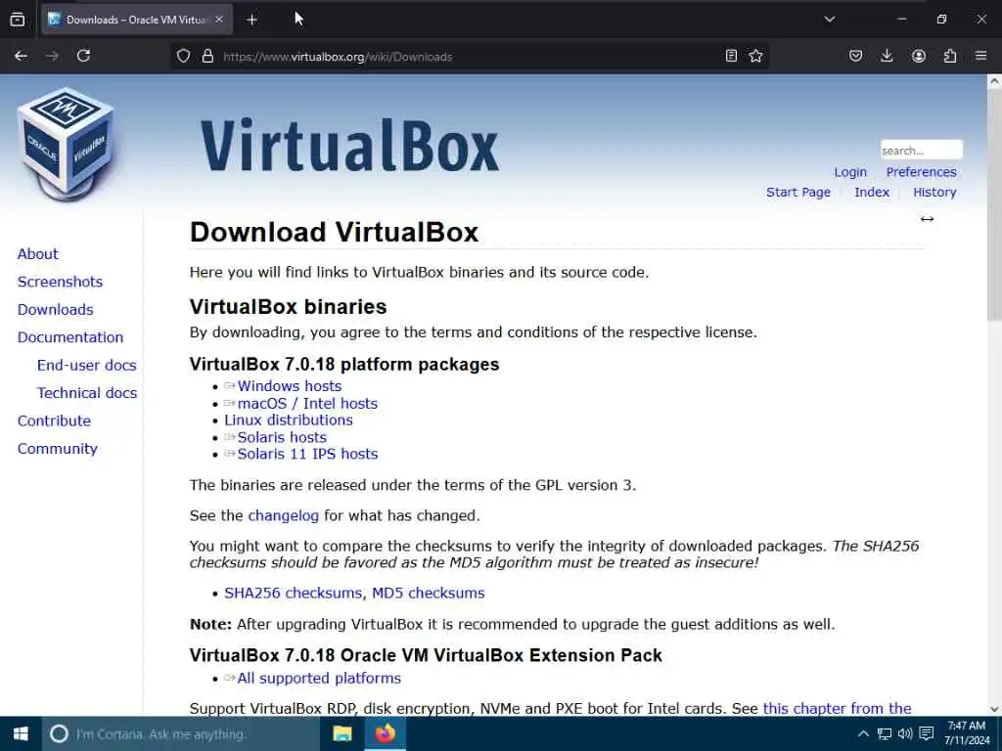This screenshot has width=1002, height=751.
Task: Open Screenshots in the sidebar
Action: 60,282
